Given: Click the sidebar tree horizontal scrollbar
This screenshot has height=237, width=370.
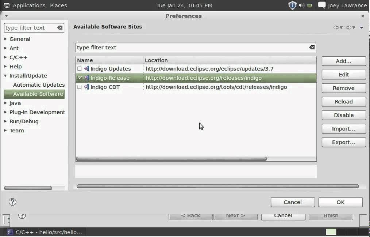Looking at the screenshot, I should pos(28,188).
